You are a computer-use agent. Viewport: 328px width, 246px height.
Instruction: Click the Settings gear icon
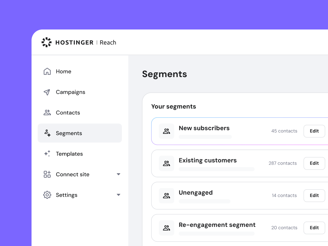pyautogui.click(x=47, y=195)
